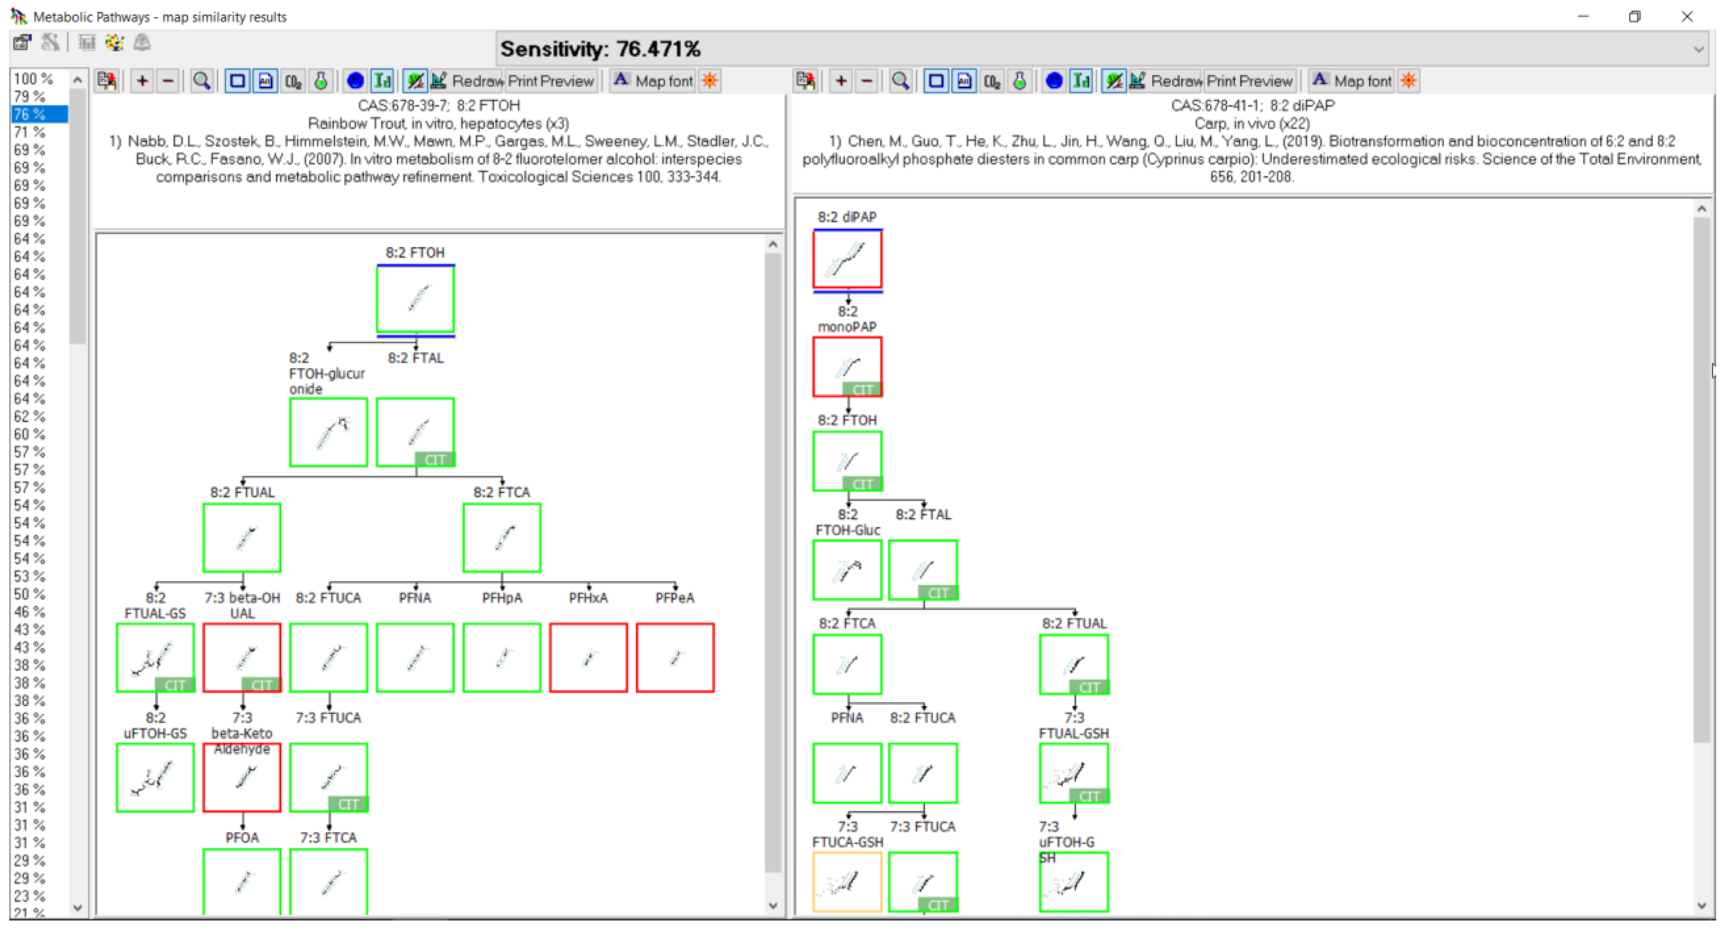The height and width of the screenshot is (931, 1728).
Task: Click the green flask icon in left toolbar
Action: pos(321,81)
